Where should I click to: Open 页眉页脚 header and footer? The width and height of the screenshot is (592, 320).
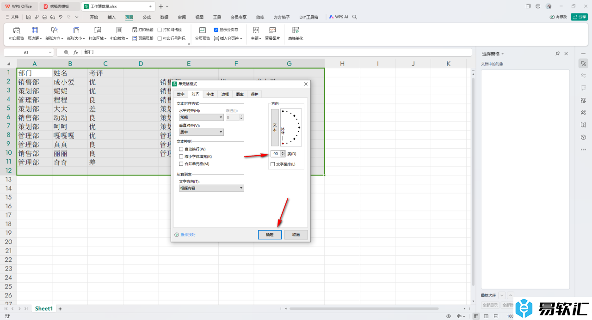tap(142, 38)
